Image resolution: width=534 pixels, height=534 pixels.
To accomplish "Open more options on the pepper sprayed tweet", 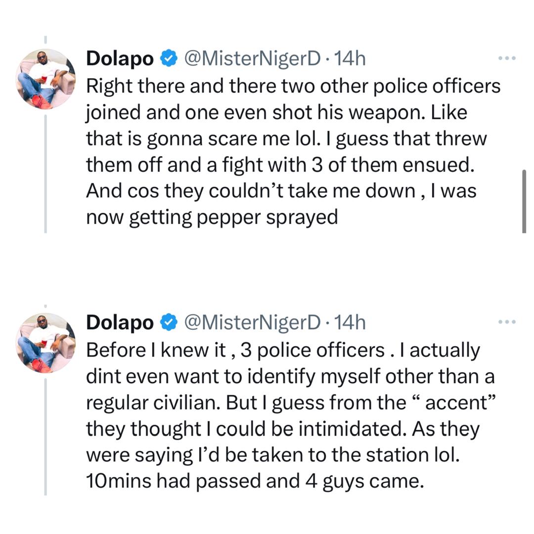I will pos(507,58).
